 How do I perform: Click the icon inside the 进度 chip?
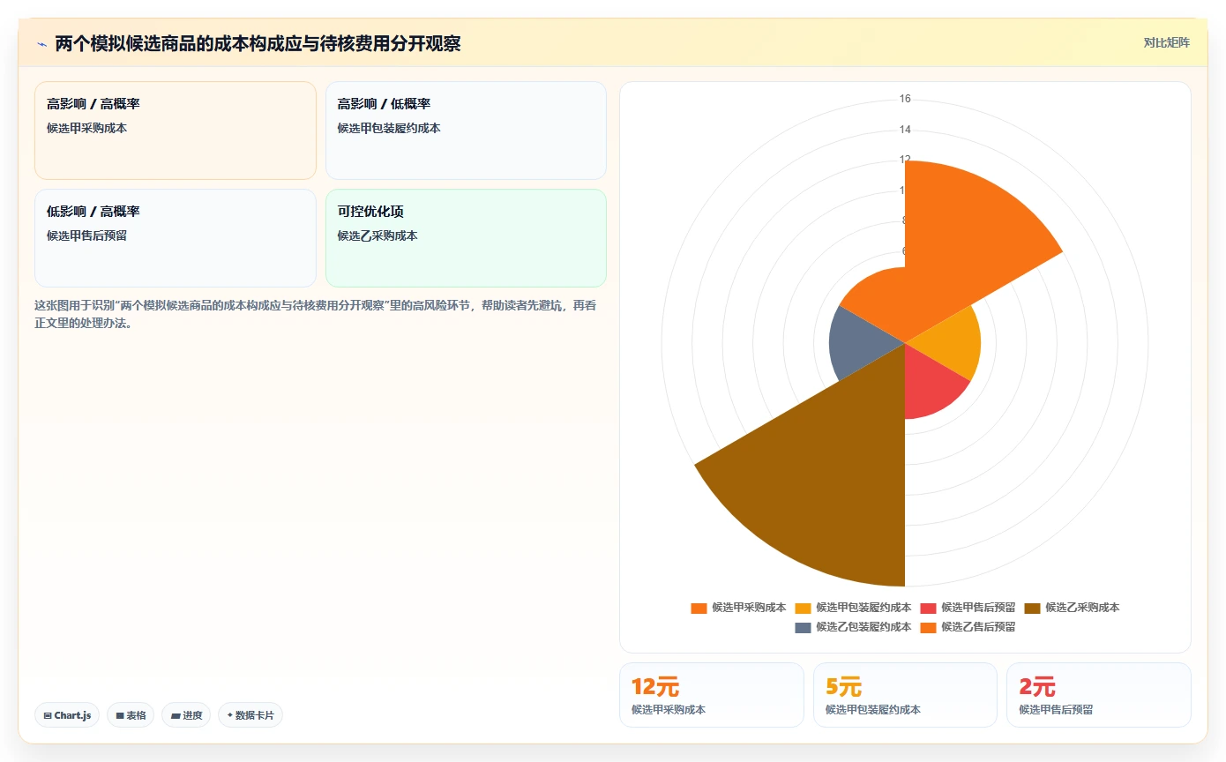[x=175, y=715]
